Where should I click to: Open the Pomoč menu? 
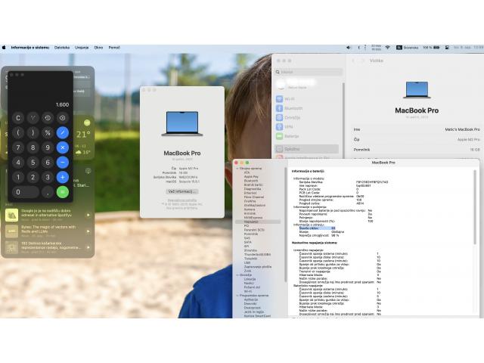(114, 48)
